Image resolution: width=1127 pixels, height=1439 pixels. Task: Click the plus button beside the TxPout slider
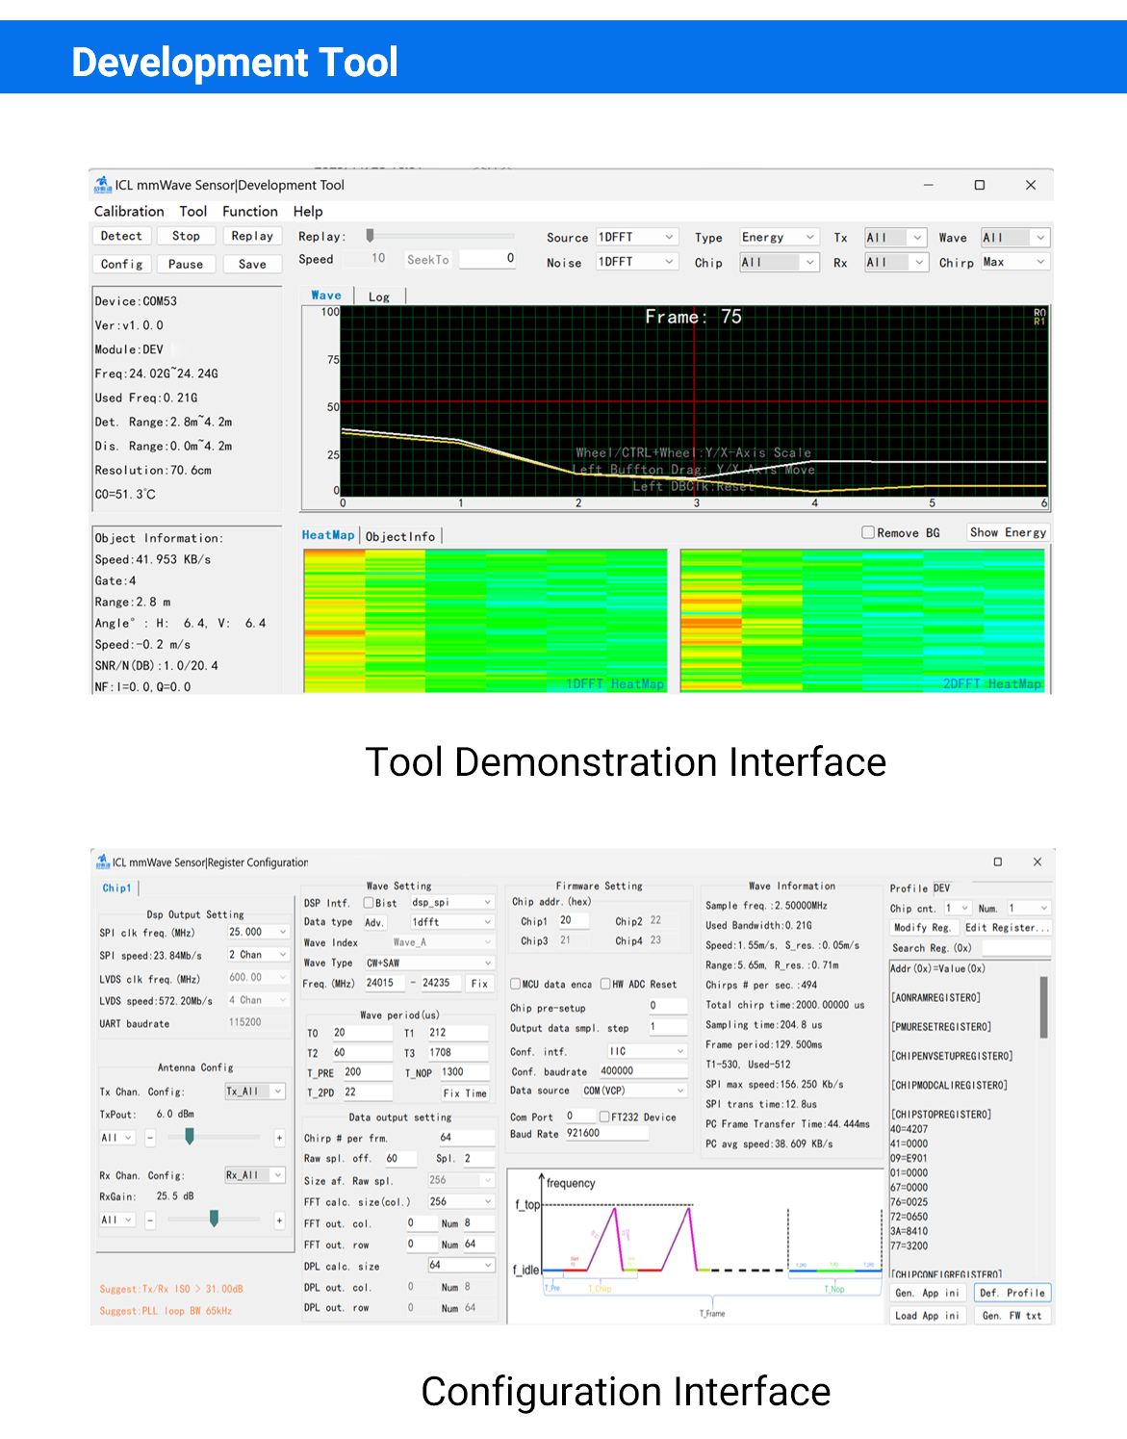(x=279, y=1138)
